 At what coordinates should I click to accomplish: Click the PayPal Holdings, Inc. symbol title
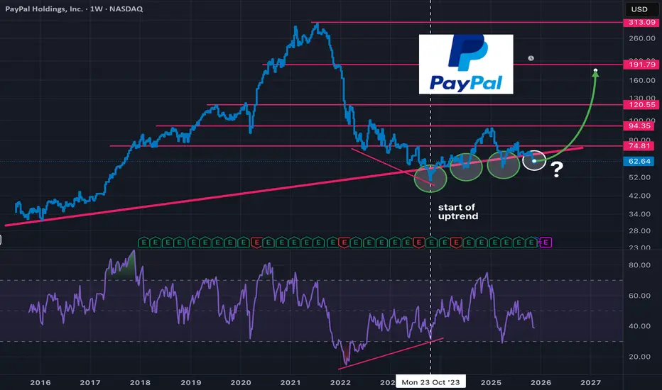44,9
